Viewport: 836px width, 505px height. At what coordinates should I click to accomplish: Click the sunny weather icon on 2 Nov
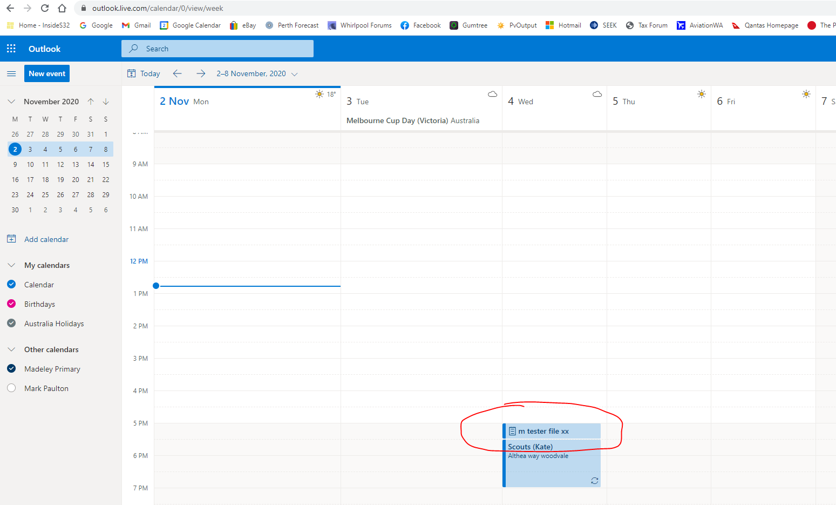(319, 93)
